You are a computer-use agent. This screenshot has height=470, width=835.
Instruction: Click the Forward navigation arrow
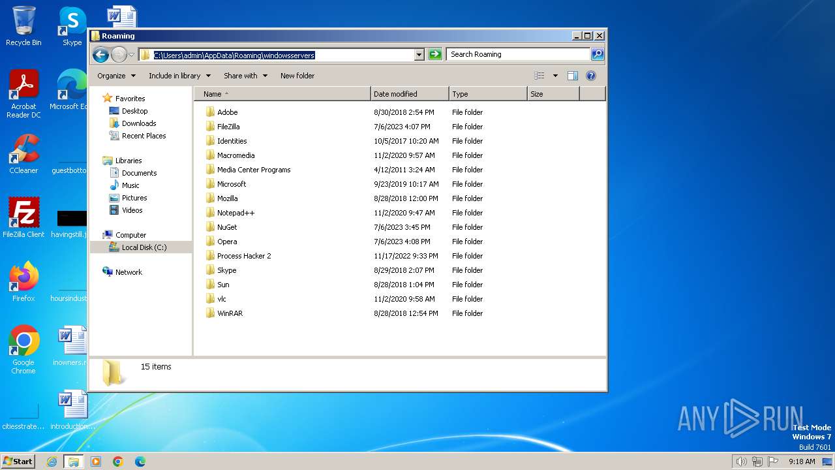pyautogui.click(x=119, y=55)
